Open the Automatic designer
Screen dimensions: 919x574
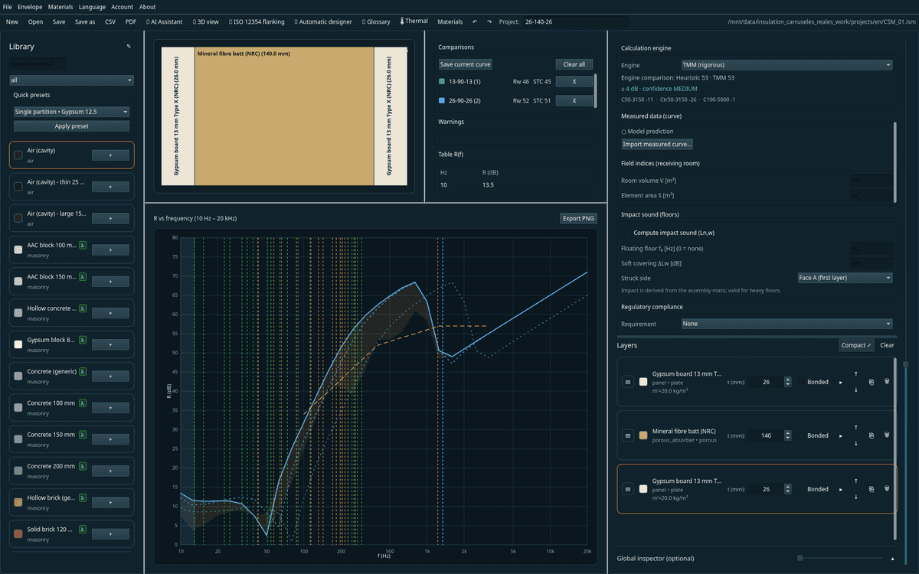click(x=324, y=21)
